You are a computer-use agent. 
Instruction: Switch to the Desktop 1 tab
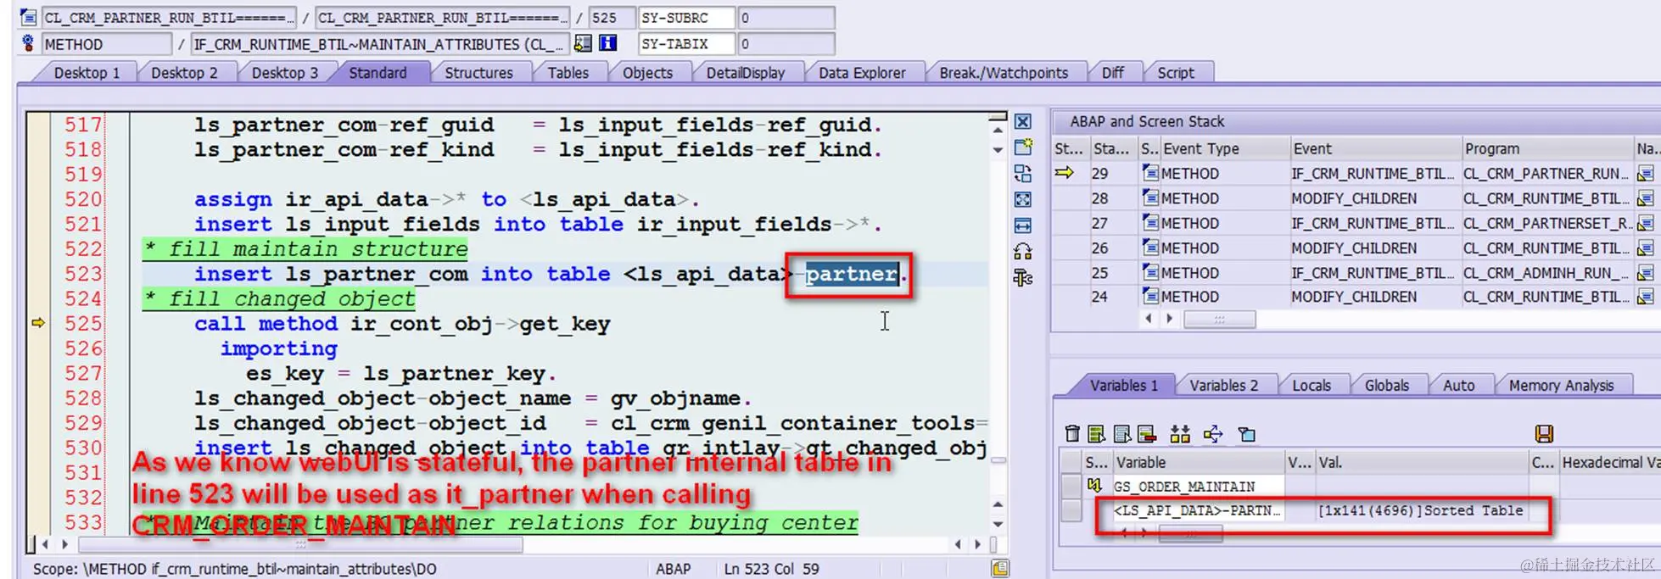coord(87,73)
